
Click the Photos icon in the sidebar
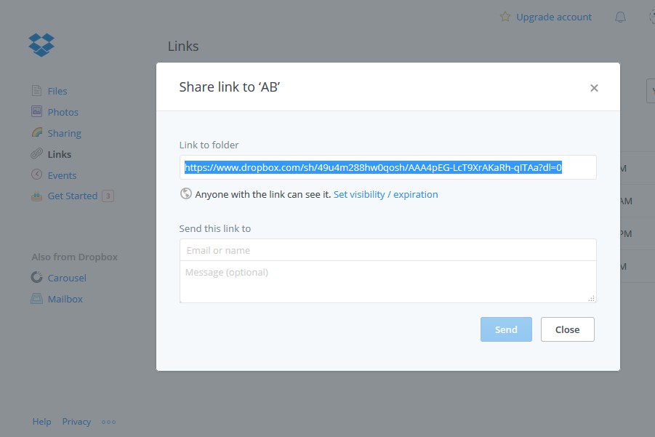pos(37,111)
